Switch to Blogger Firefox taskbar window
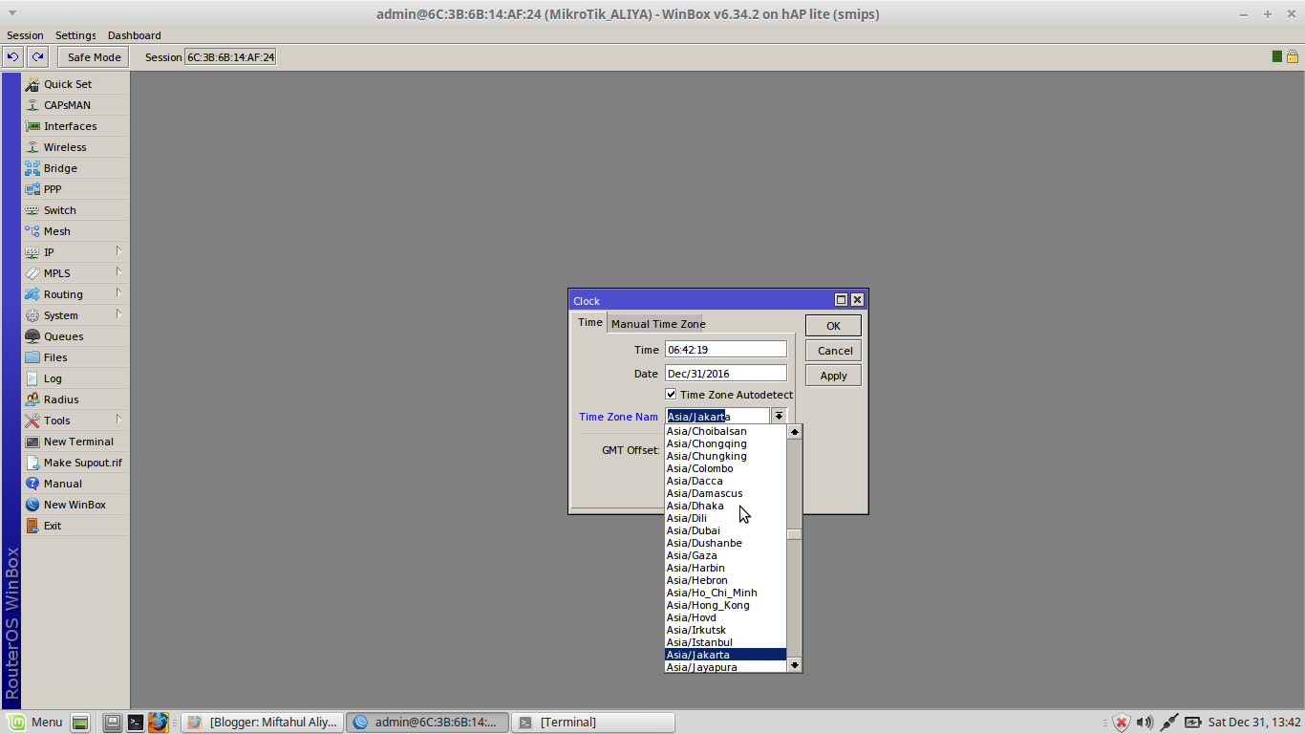This screenshot has height=734, width=1305. pyautogui.click(x=262, y=723)
